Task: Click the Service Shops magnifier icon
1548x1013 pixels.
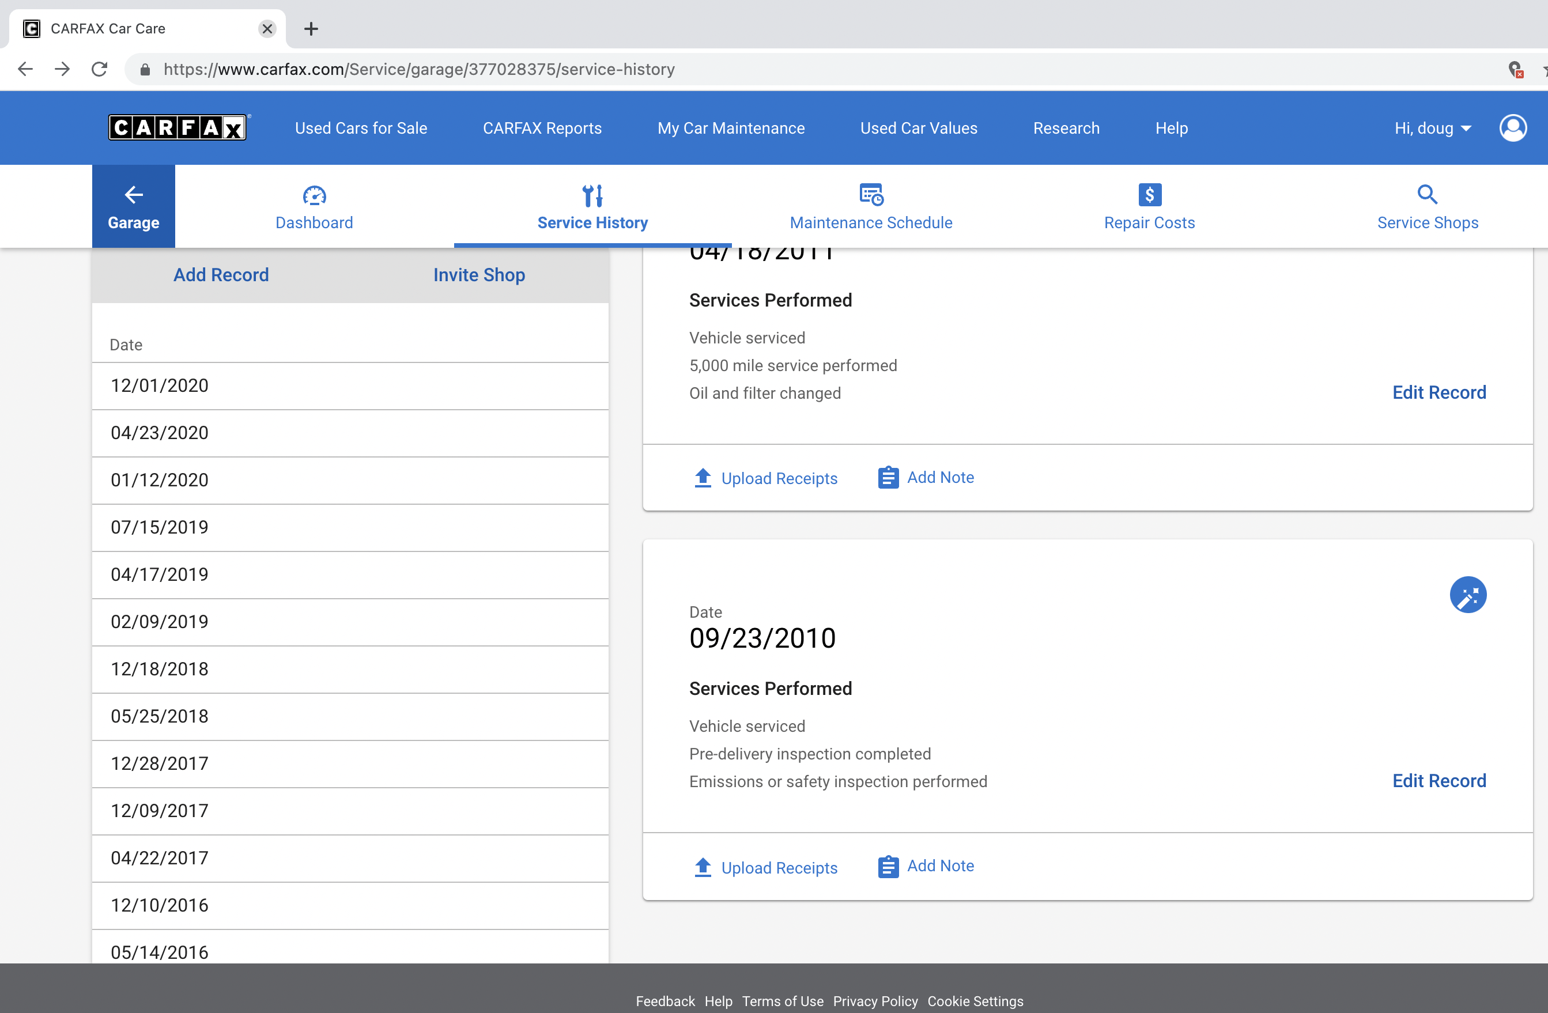Action: pos(1427,194)
